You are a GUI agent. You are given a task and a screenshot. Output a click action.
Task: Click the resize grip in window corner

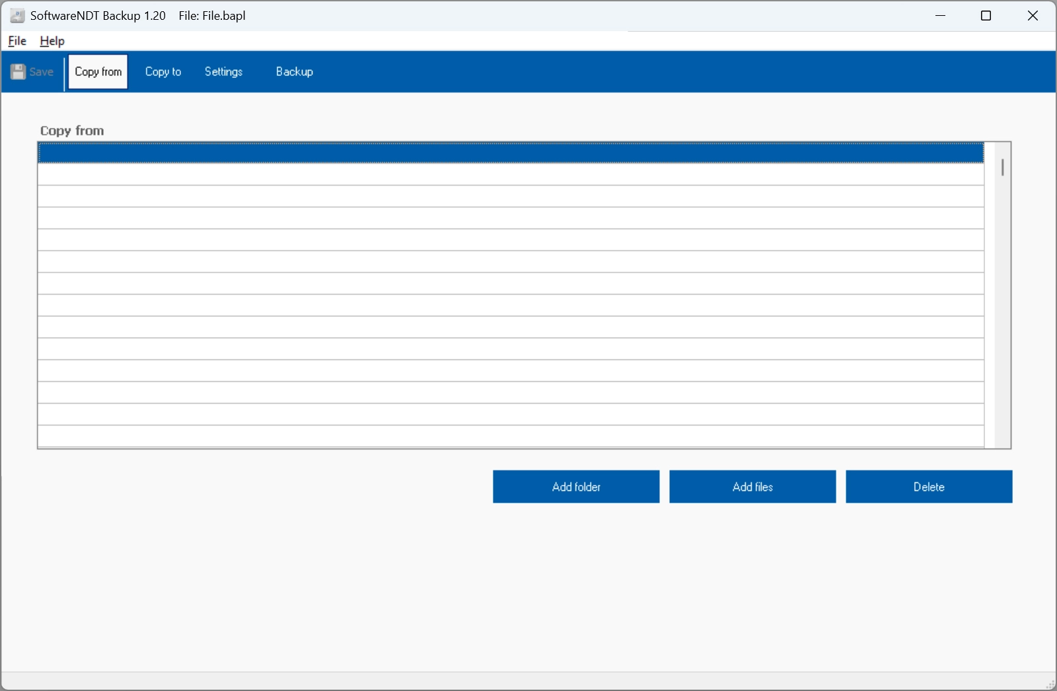click(1050, 684)
